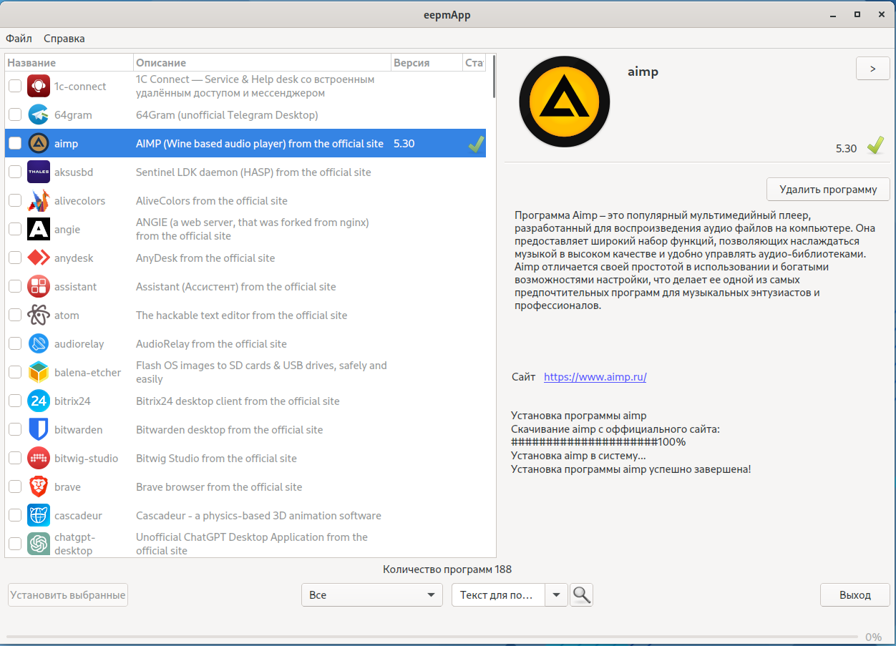
Task: Check the cascadeur checkbox
Action: pos(15,515)
